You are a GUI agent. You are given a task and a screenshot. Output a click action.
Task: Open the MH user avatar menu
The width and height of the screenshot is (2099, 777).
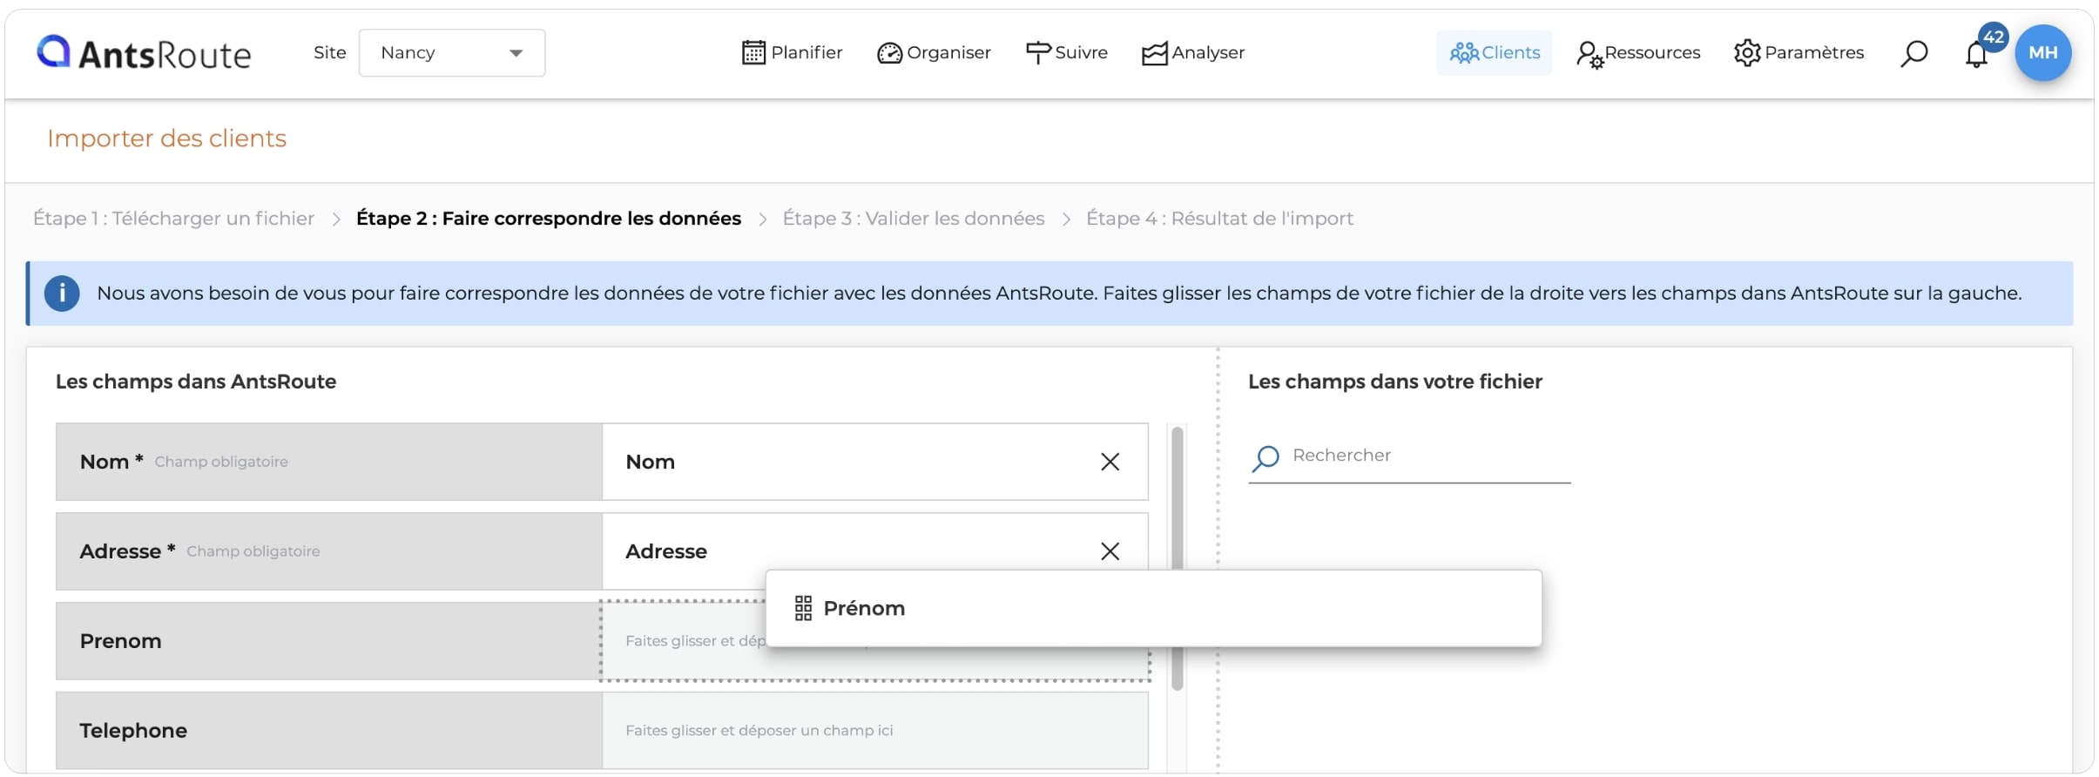coord(2042,53)
